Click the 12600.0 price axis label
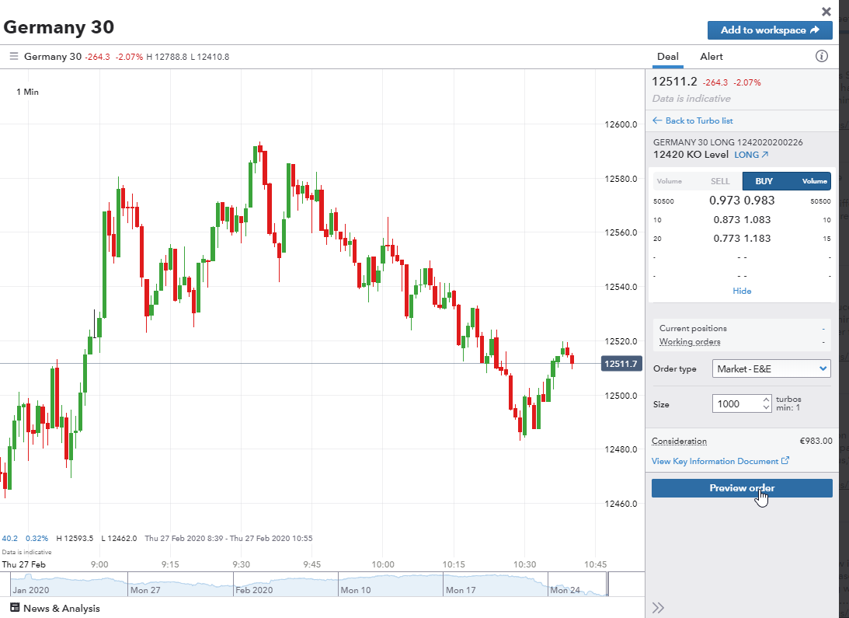The image size is (849, 618). tap(621, 124)
